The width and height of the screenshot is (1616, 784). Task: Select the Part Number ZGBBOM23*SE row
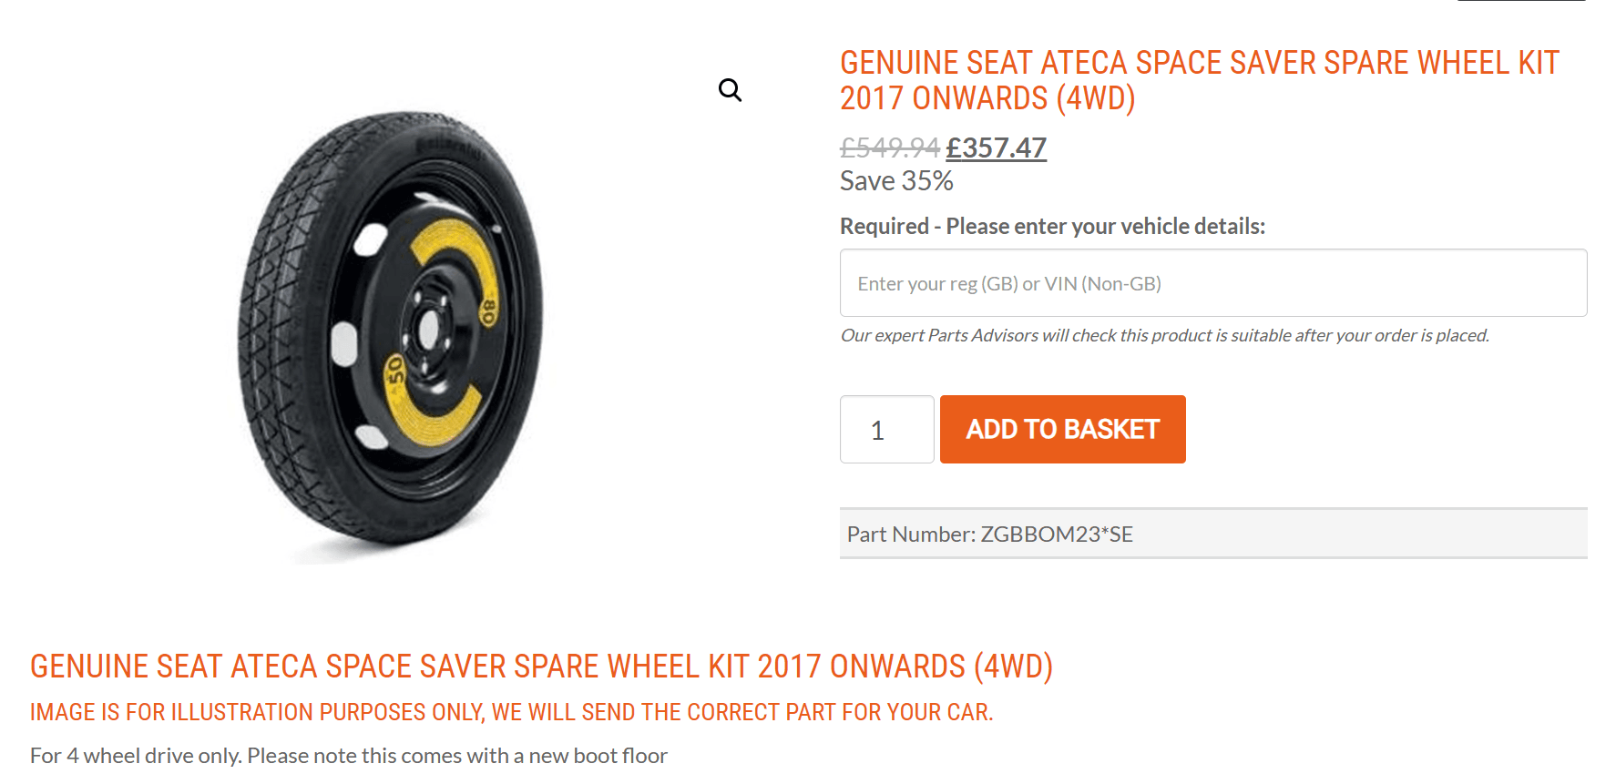1212,534
